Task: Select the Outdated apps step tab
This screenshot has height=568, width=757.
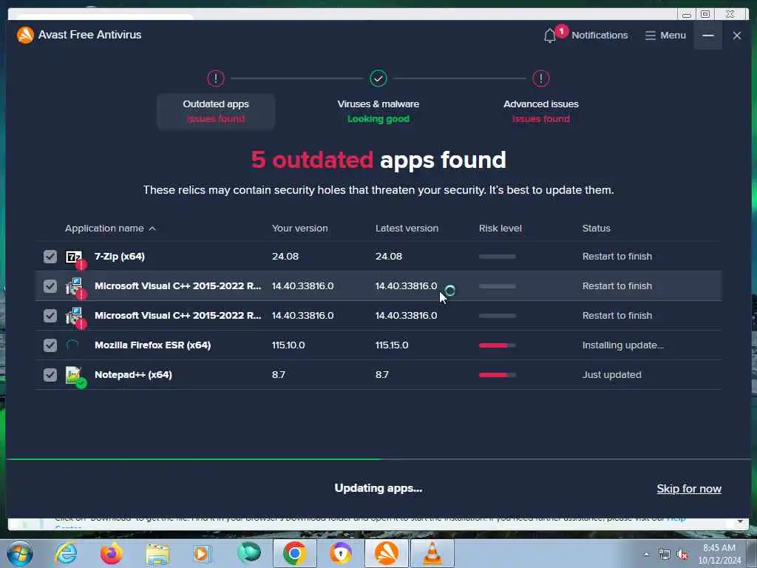Action: click(216, 111)
